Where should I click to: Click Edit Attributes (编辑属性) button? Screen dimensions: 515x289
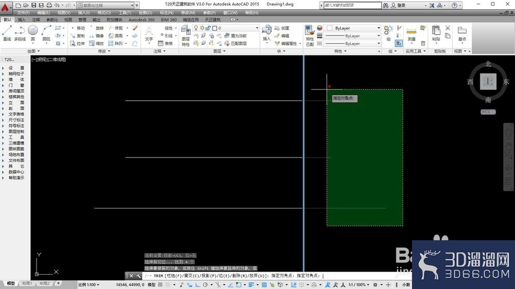click(286, 43)
